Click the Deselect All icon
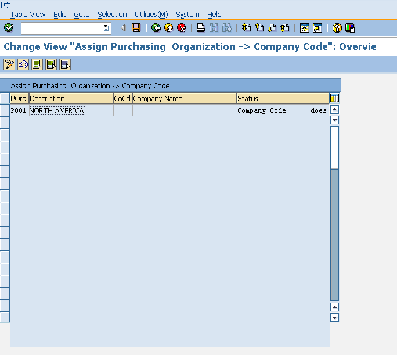397x355 pixels. click(65, 64)
